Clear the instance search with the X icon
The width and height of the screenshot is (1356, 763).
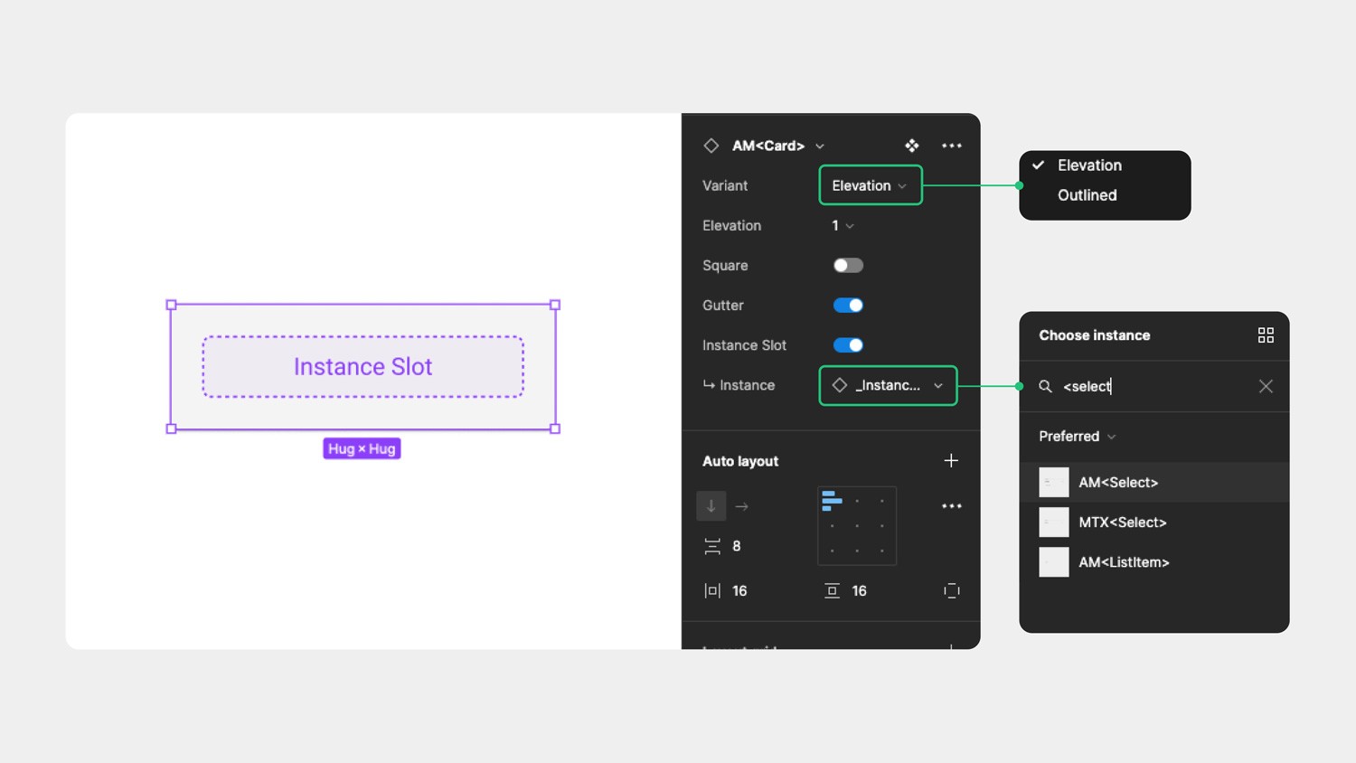pyautogui.click(x=1266, y=386)
